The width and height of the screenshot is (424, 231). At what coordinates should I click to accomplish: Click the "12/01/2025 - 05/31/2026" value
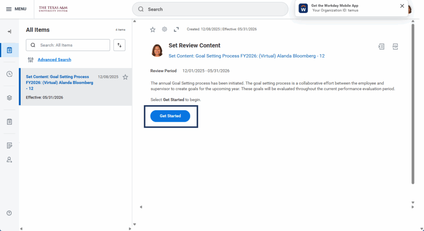click(206, 71)
